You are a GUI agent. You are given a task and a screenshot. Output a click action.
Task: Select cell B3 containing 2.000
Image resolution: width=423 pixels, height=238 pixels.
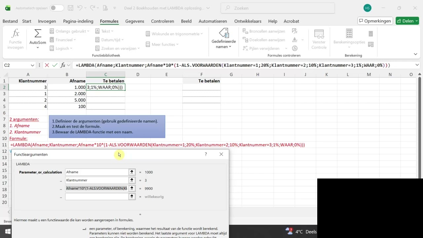point(67,94)
